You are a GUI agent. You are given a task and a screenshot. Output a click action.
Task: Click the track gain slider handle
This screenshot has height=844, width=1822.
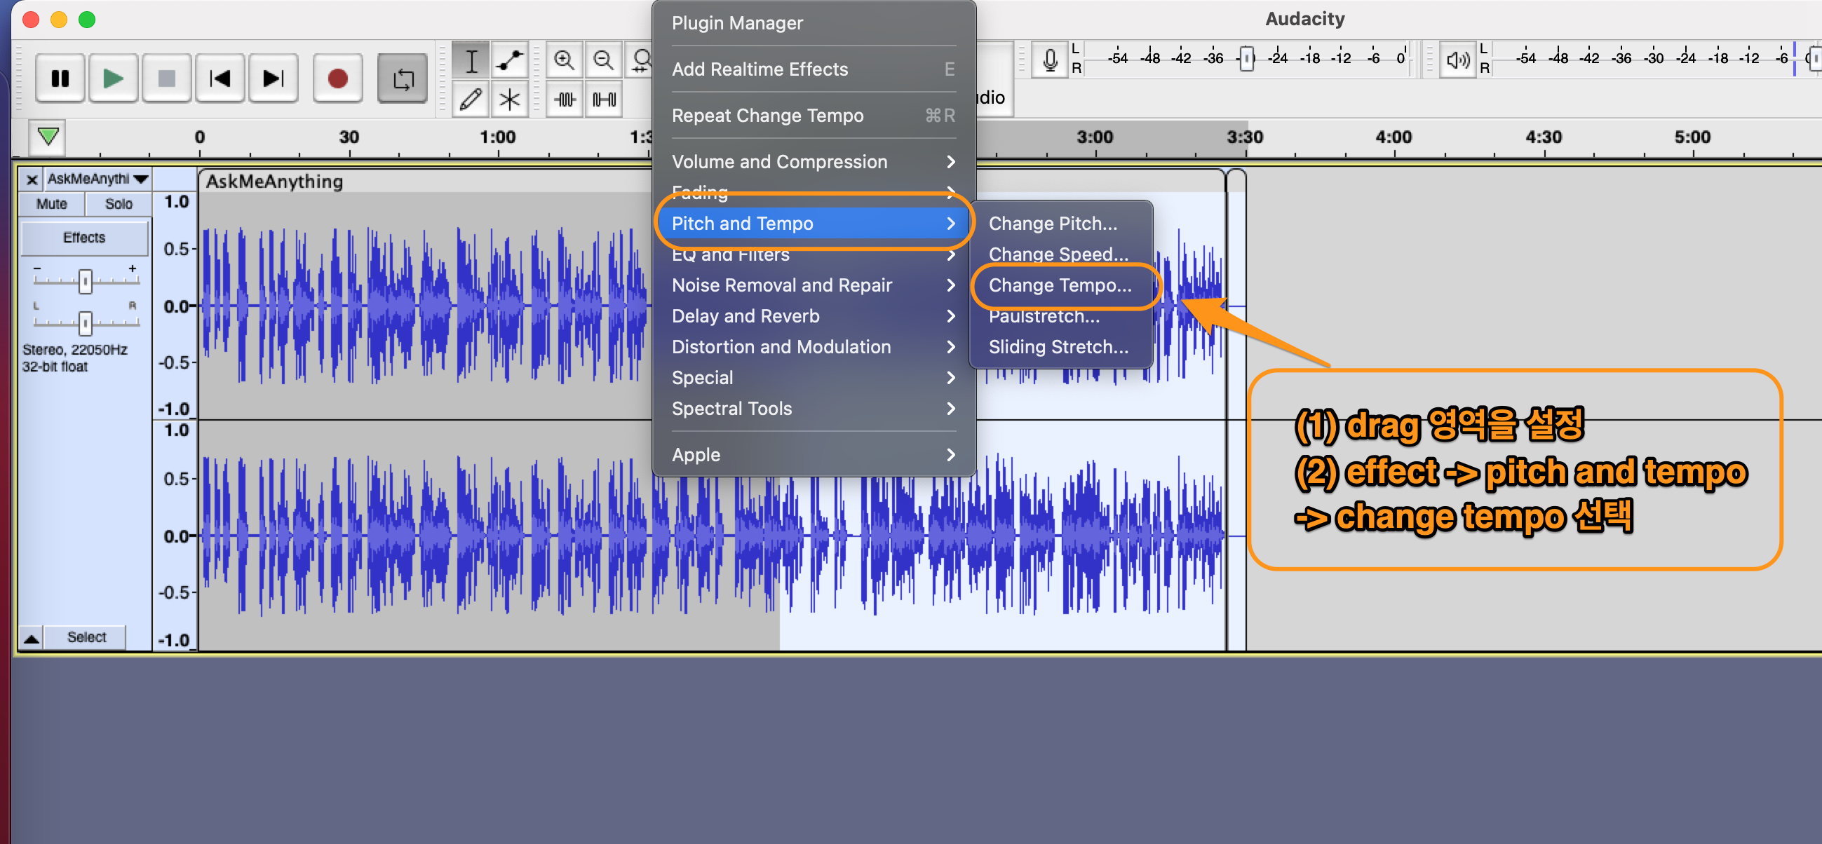85,280
